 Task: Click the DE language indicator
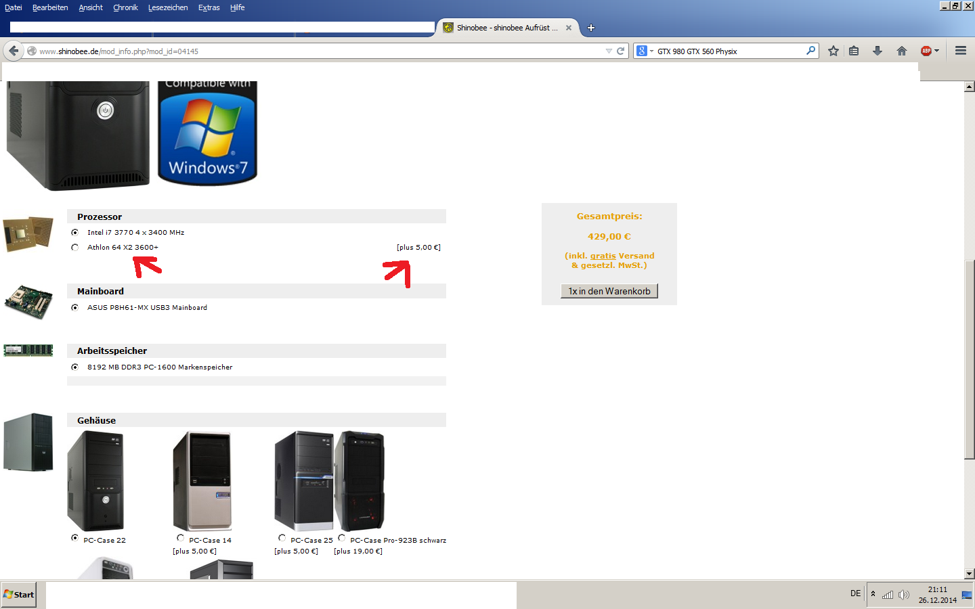point(856,593)
